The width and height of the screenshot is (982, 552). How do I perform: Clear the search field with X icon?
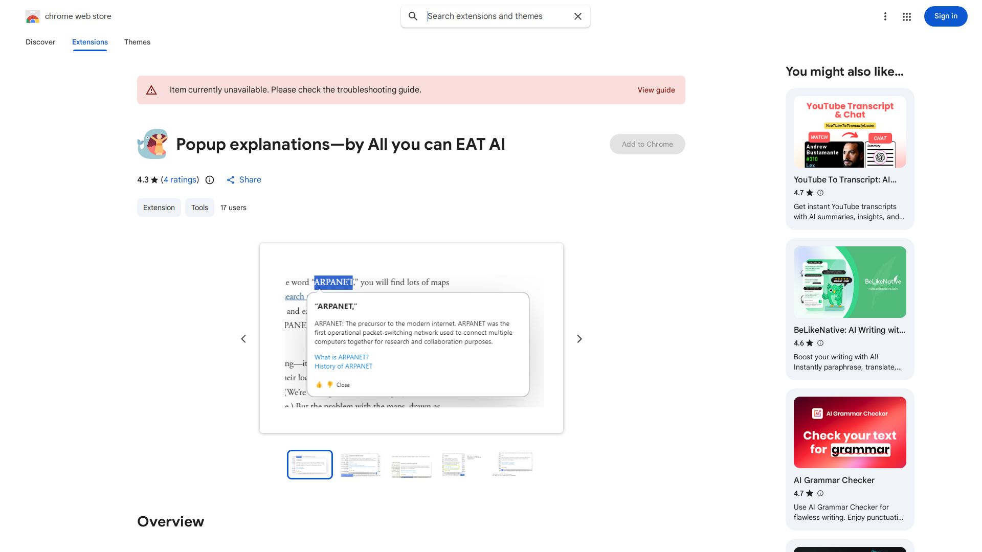click(578, 16)
